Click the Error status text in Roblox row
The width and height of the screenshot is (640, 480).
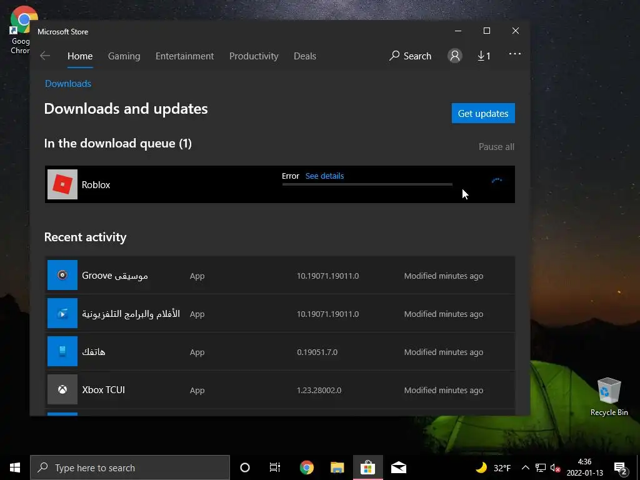coord(290,176)
